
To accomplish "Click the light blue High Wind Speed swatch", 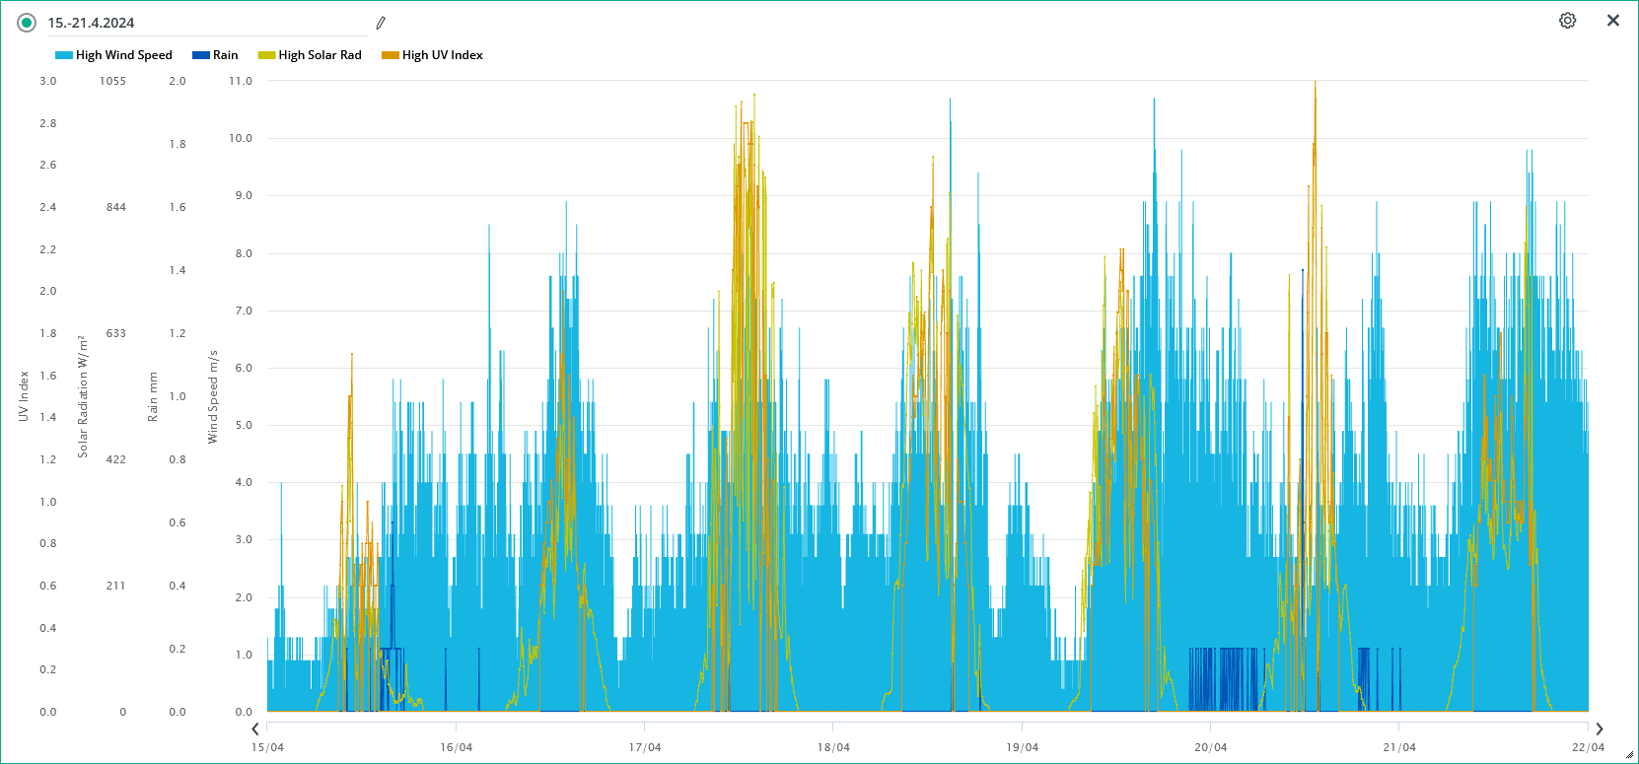I will click(x=64, y=55).
